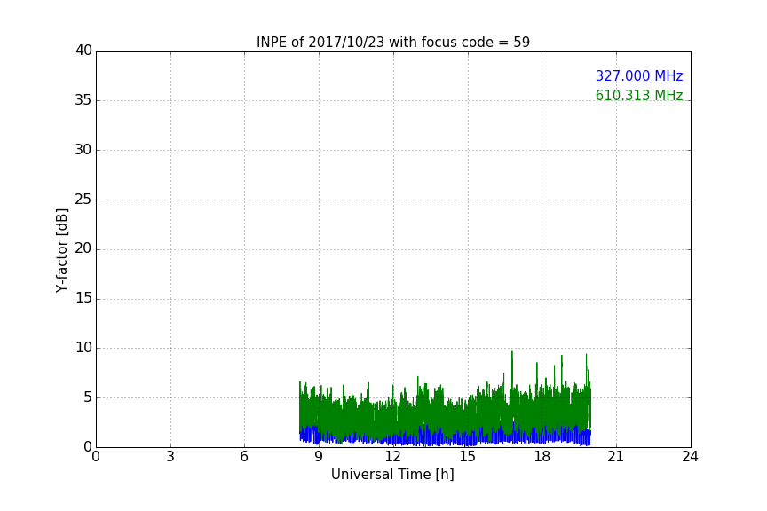This screenshot has width=767, height=511.
Task: Click the x-axis tick label '24'
Action: 690,457
